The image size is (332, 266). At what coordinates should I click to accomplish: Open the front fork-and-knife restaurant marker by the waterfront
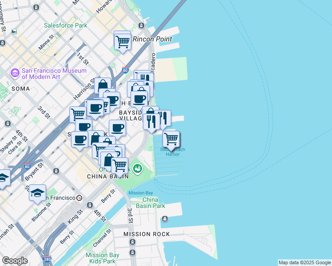click(151, 121)
